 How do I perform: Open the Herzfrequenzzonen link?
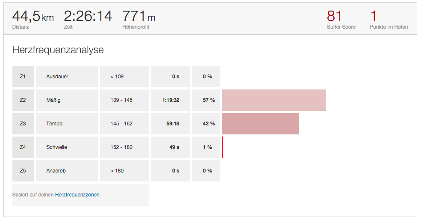(x=77, y=195)
